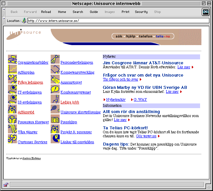Viewport: 213px width, 191px height.
Task: Open the Unisource idrottsförening link
Action: 80,112
